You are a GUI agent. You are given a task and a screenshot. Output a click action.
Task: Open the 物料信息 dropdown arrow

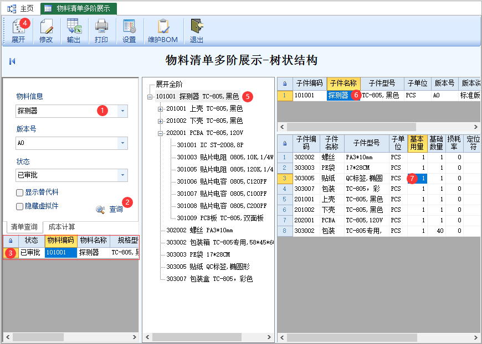(x=122, y=111)
